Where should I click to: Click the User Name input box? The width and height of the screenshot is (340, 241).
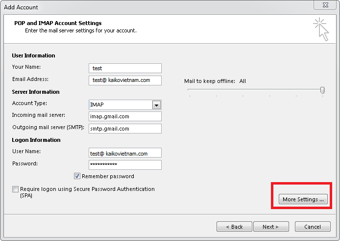pyautogui.click(x=125, y=153)
